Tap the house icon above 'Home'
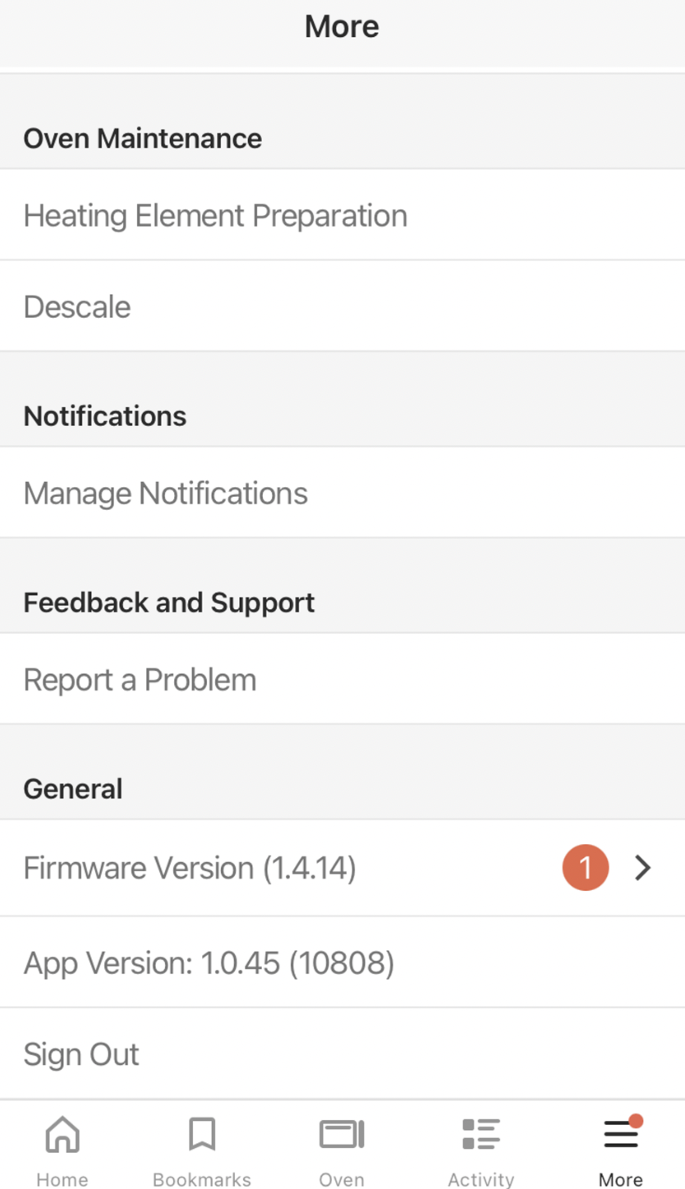Screen dimensions: 685x1189 tap(62, 1134)
